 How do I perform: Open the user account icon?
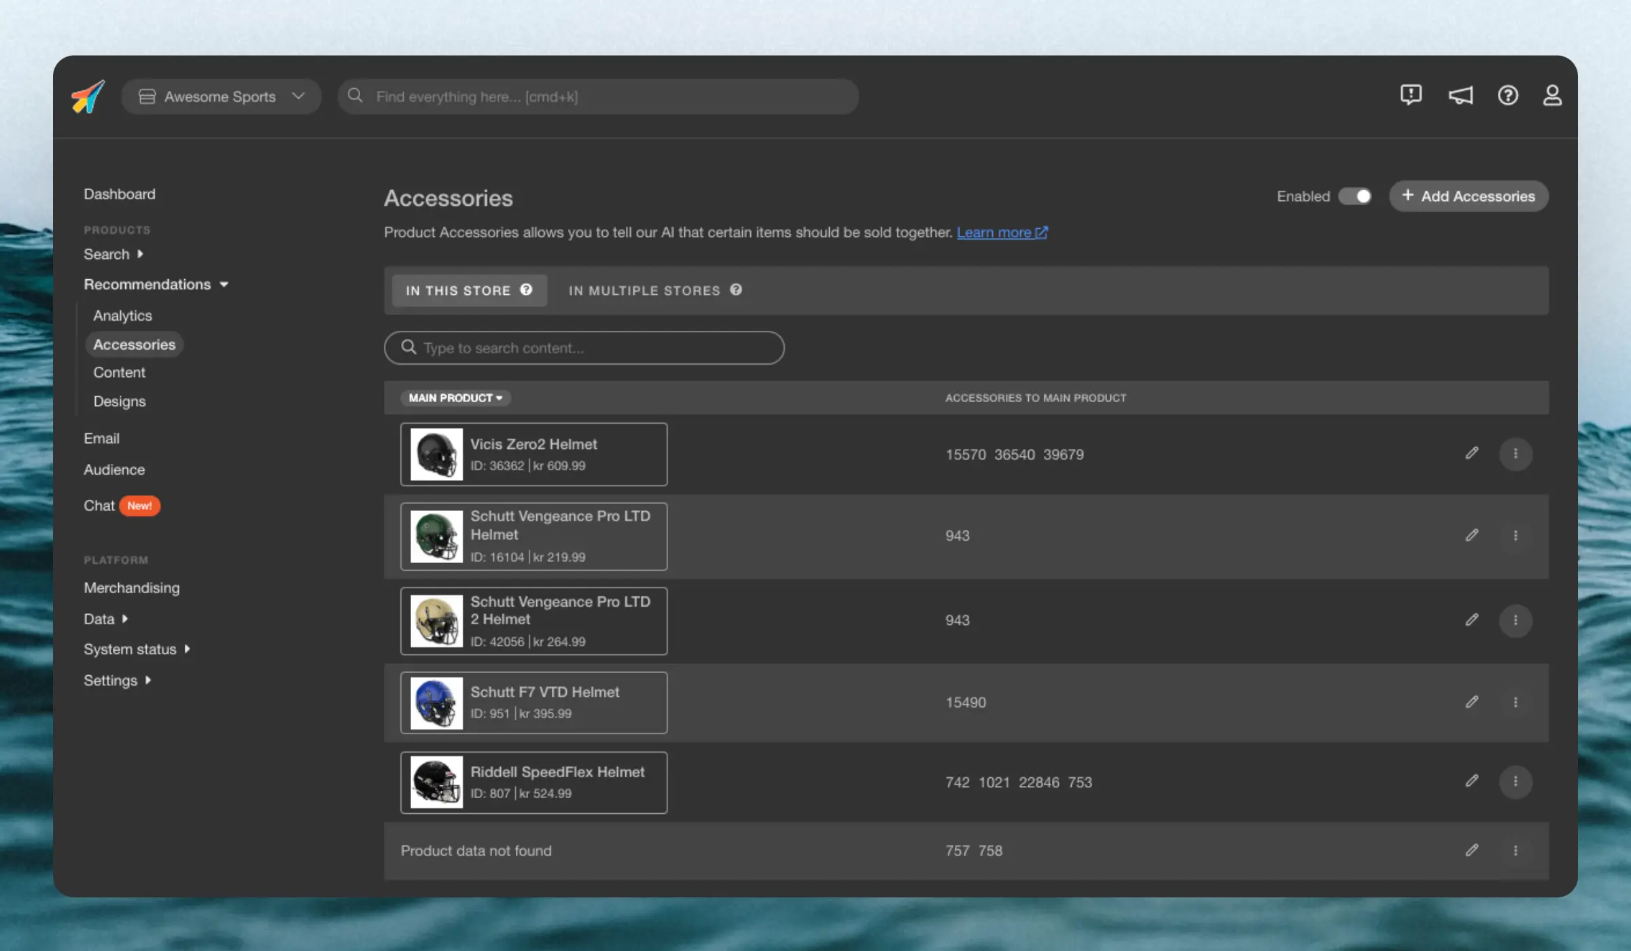[1552, 96]
